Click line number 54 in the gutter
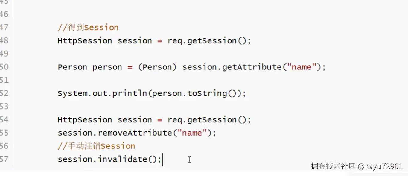This screenshot has width=408, height=176. click(x=4, y=120)
